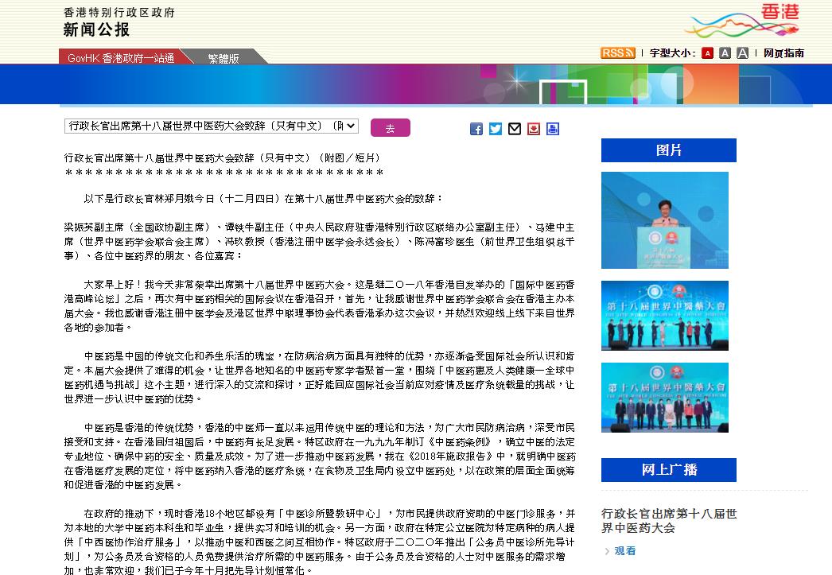Print the page with printer icon
832x575 pixels.
click(553, 129)
